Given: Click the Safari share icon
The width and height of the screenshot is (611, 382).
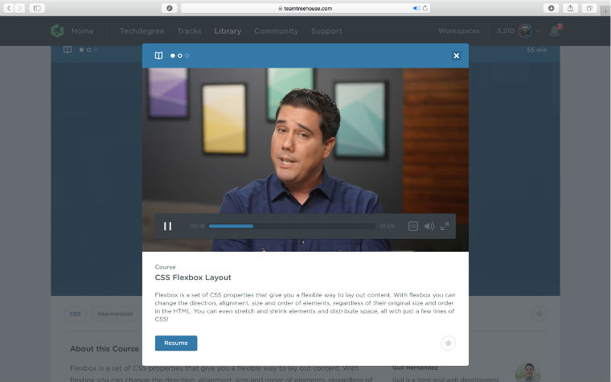Looking at the screenshot, I should pos(571,8).
